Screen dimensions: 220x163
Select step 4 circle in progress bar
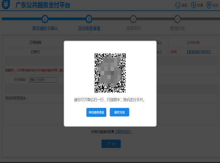point(177,19)
